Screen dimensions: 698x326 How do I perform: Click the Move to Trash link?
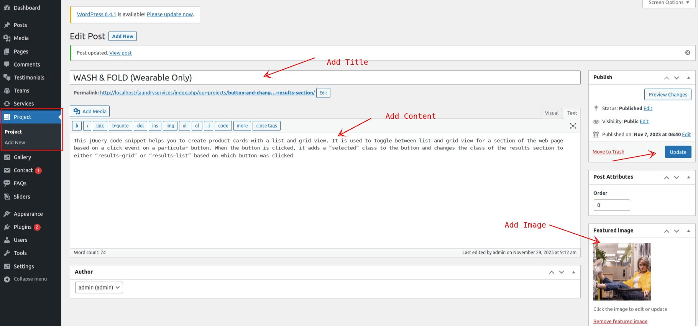(x=608, y=152)
